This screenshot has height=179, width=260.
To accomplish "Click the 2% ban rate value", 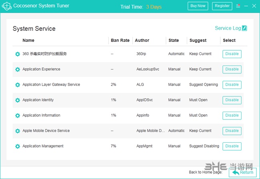I will point(114,85).
